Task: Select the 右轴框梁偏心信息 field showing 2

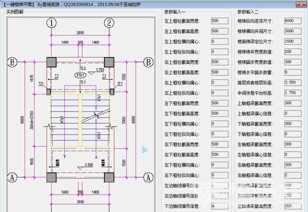Action: (293, 175)
